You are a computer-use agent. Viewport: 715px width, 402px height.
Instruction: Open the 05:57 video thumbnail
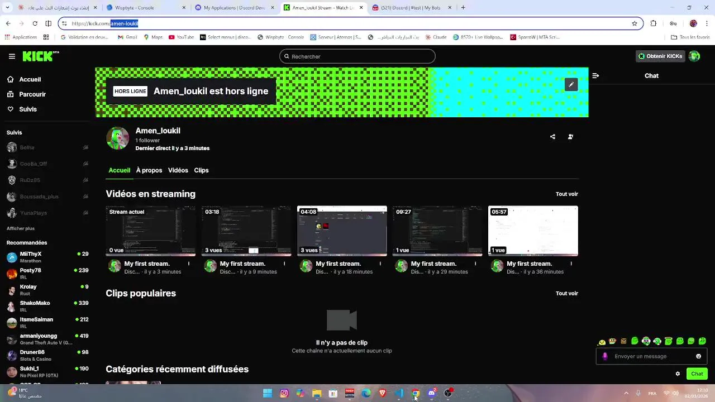point(533,231)
